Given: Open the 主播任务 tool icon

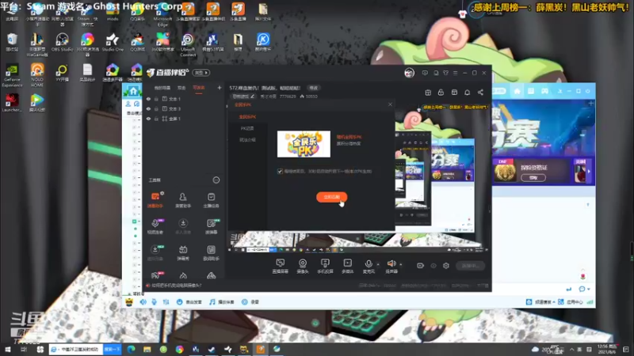Looking at the screenshot, I should (x=211, y=200).
